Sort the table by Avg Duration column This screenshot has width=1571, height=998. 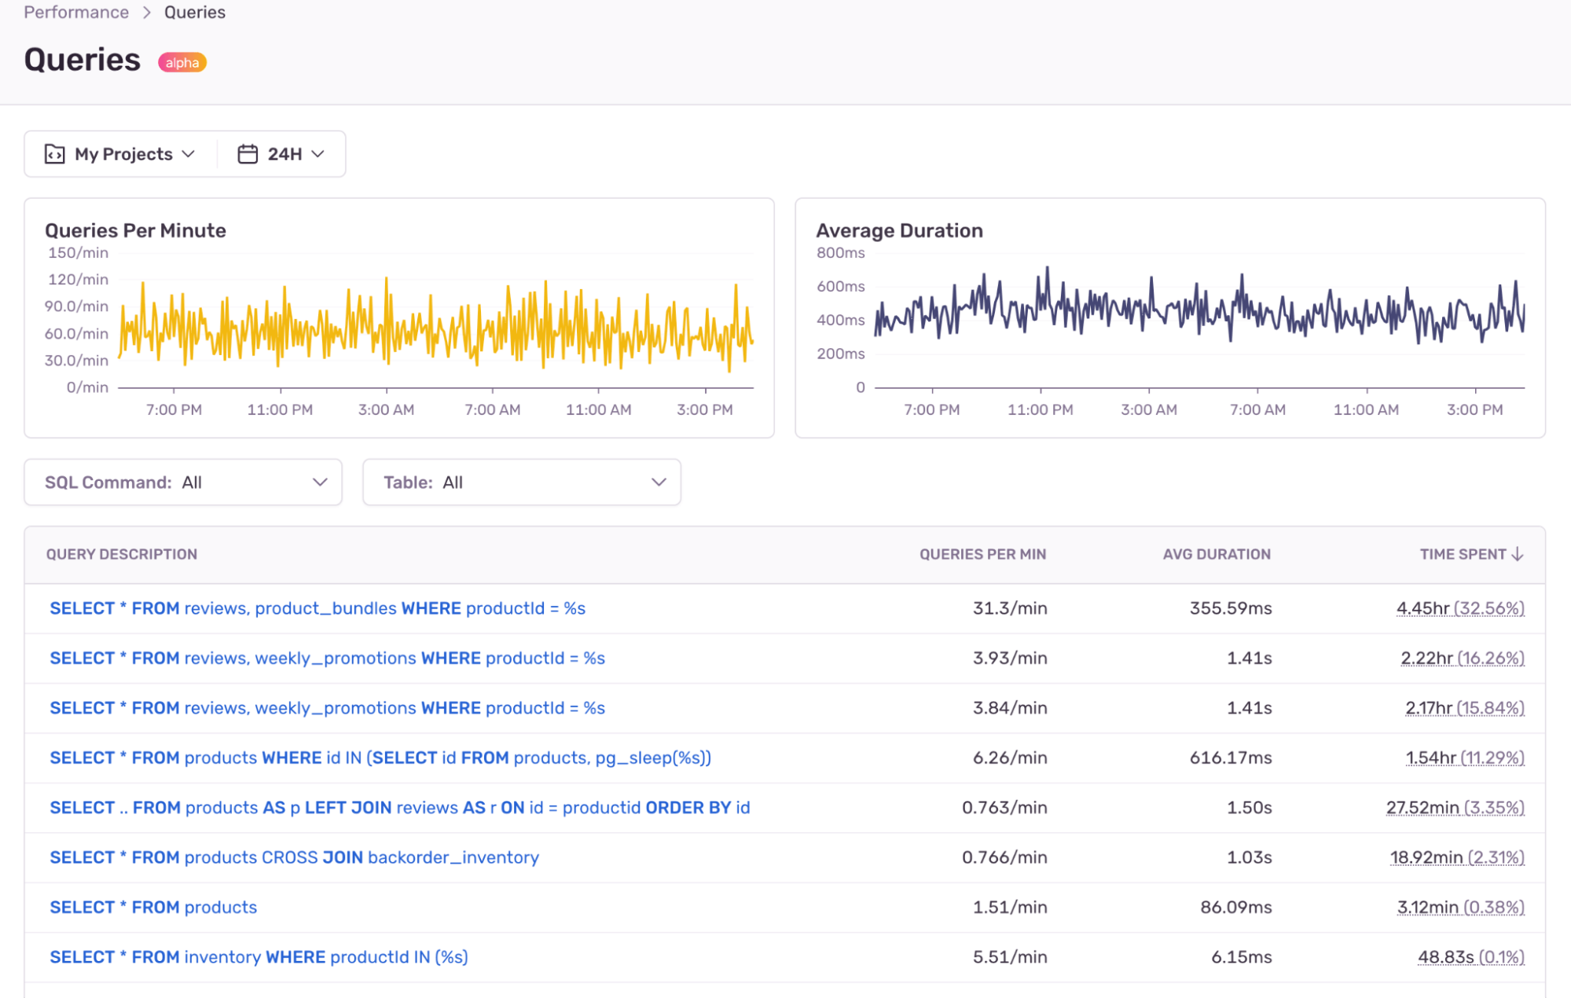(x=1217, y=554)
